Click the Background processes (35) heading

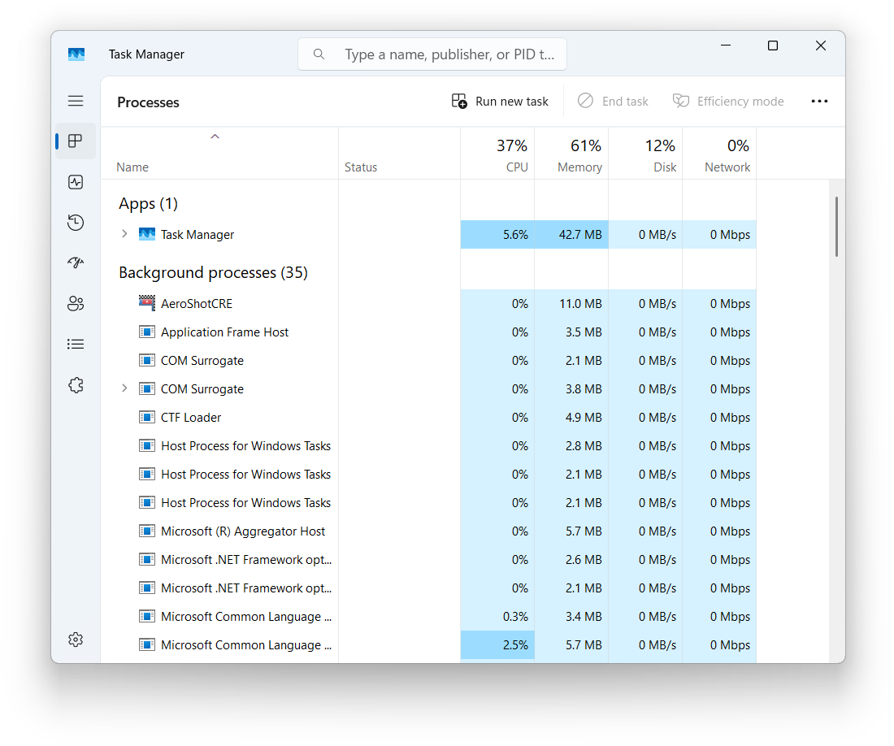click(x=213, y=273)
